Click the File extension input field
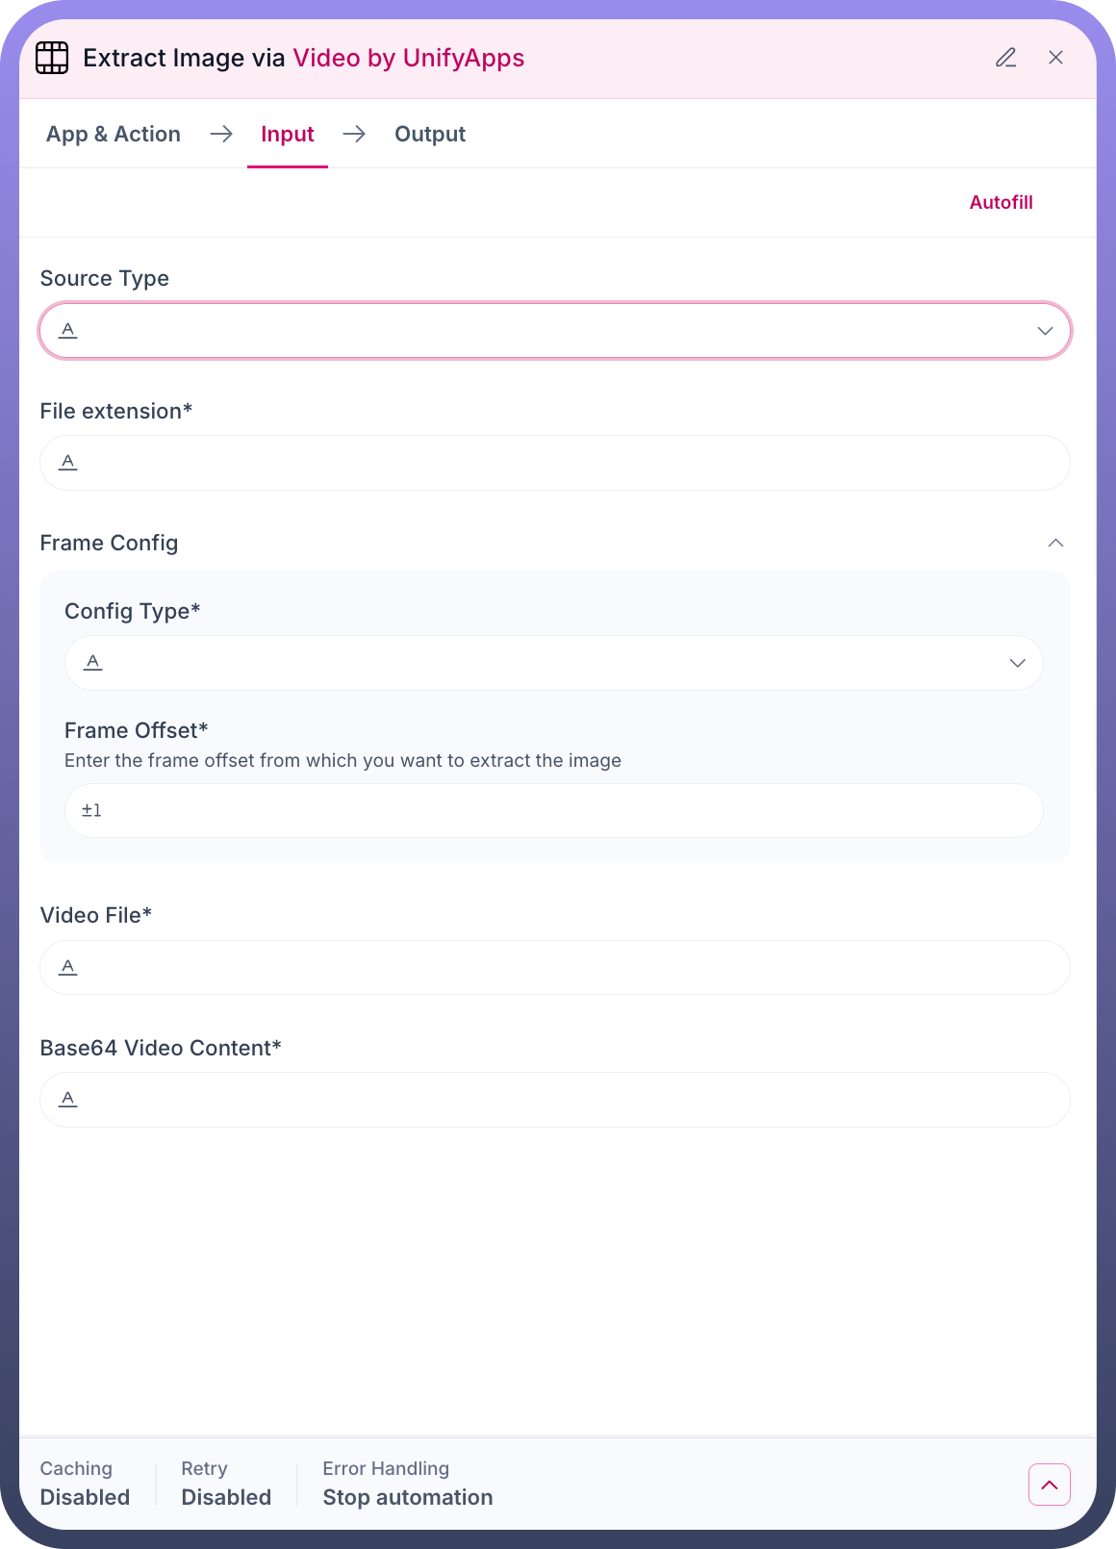This screenshot has width=1116, height=1549. pos(568,463)
